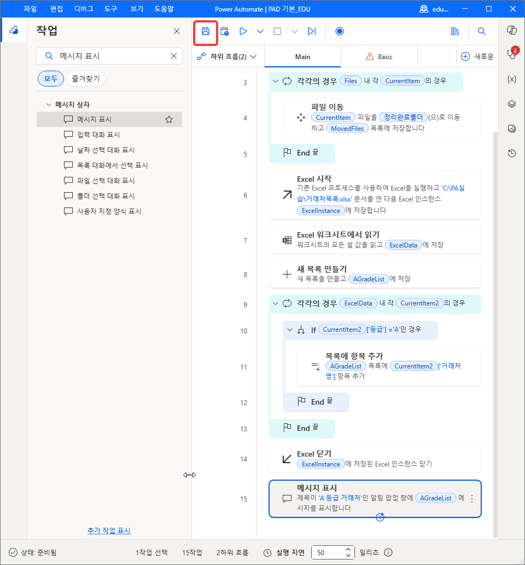Select 메시지 표시 action in list
Screen dimensions: 525x565
click(x=109, y=119)
